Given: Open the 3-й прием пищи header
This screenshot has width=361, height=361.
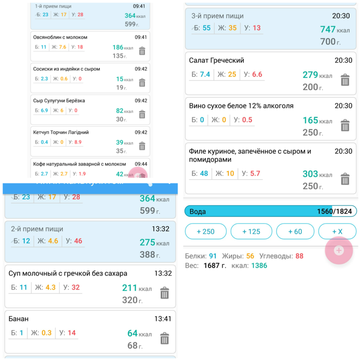Looking at the screenshot, I should pos(271,29).
